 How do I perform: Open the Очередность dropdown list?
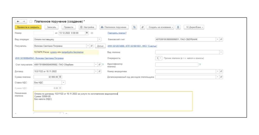pos(160,58)
